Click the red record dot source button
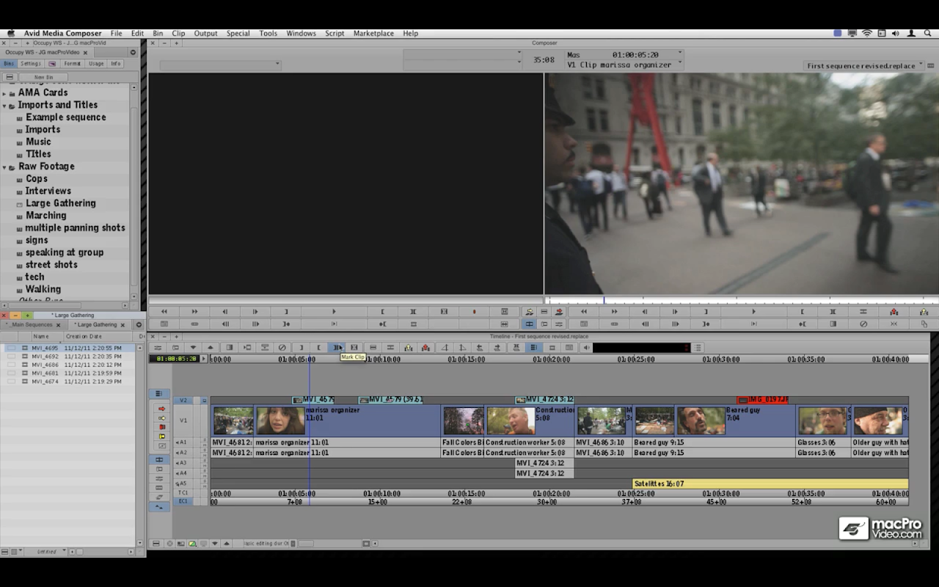The width and height of the screenshot is (939, 587). coord(474,311)
